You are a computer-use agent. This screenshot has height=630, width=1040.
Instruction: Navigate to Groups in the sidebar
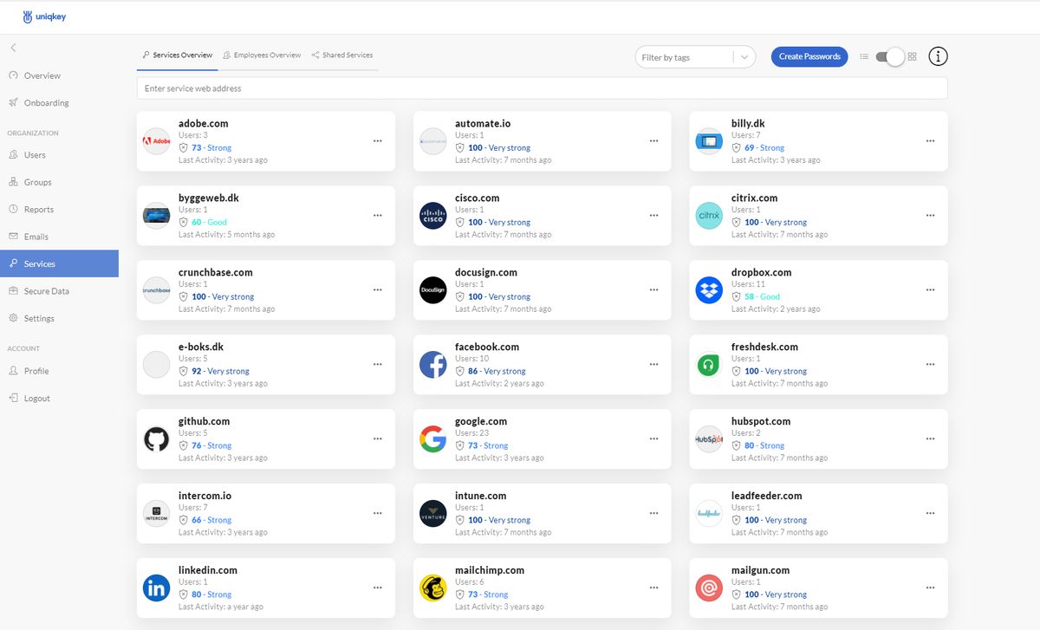pyautogui.click(x=36, y=182)
